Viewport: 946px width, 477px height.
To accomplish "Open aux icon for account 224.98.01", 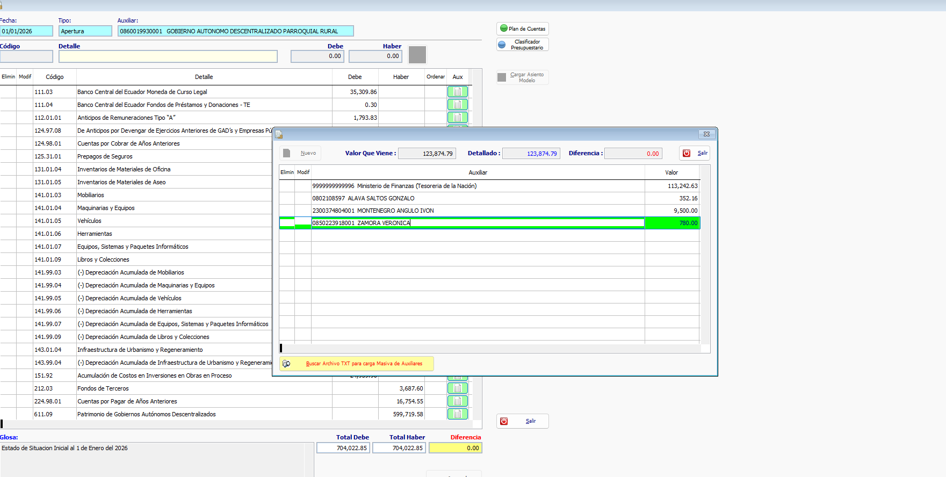I will click(x=457, y=401).
